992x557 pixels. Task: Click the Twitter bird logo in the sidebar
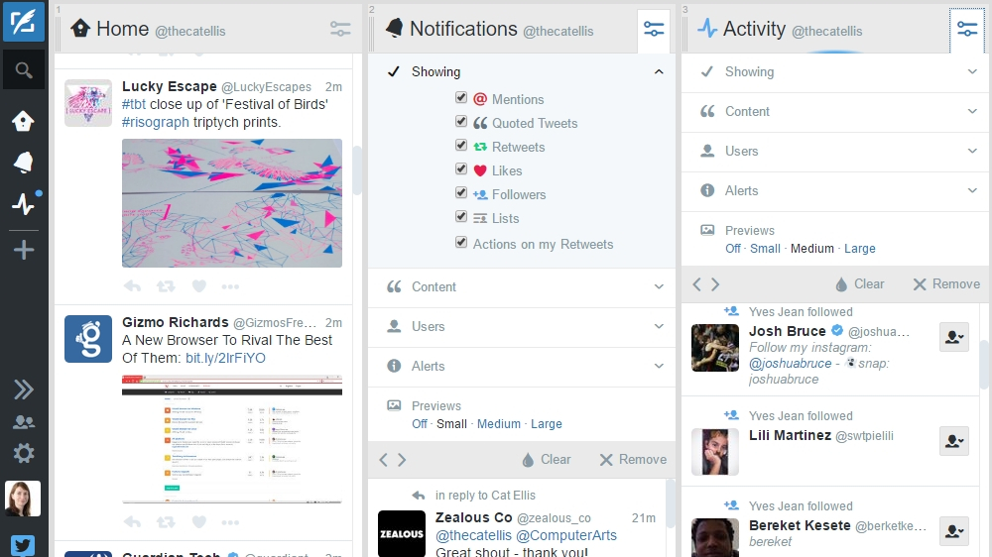(23, 545)
